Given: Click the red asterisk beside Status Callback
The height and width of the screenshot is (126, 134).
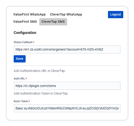Looking at the screenshot, I should tap(34, 42).
